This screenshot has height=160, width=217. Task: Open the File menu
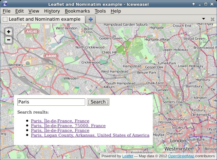coord(6,11)
